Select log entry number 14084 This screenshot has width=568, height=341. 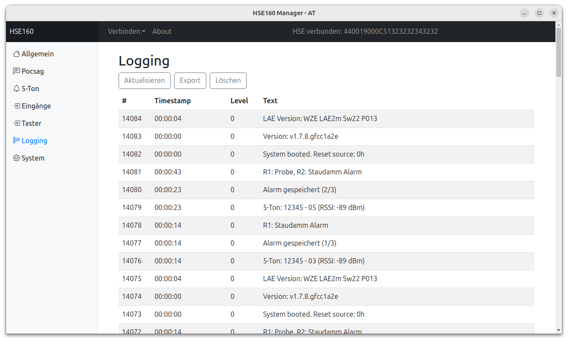[132, 118]
